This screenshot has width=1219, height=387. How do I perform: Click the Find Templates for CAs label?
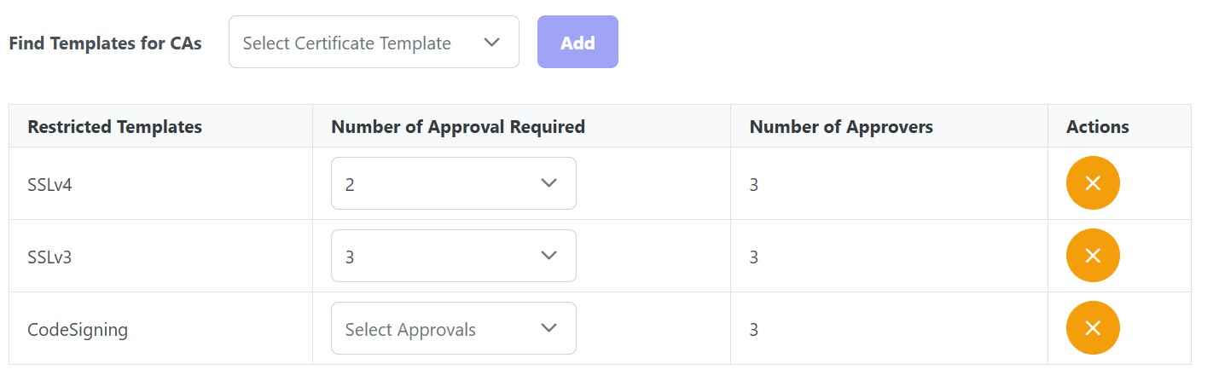point(105,43)
